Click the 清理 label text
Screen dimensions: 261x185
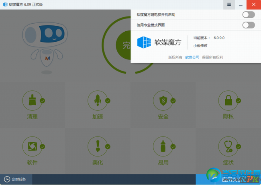[x=32, y=117]
